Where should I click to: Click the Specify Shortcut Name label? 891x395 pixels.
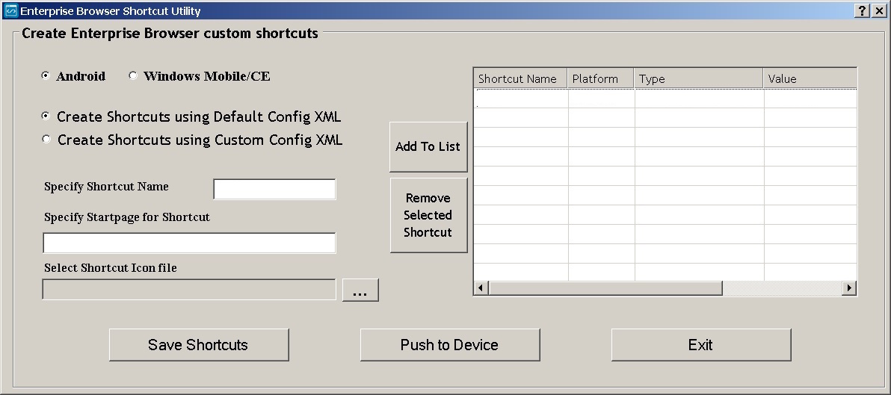[x=106, y=187]
